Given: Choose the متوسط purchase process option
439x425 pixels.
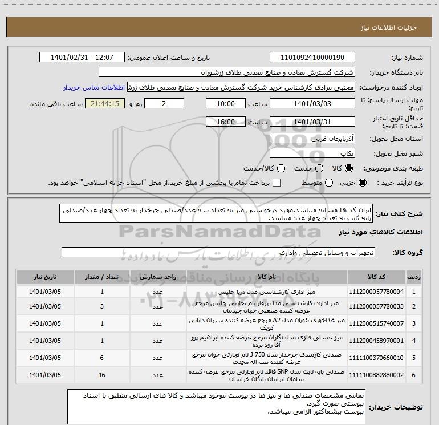Looking at the screenshot, I should (329, 183).
